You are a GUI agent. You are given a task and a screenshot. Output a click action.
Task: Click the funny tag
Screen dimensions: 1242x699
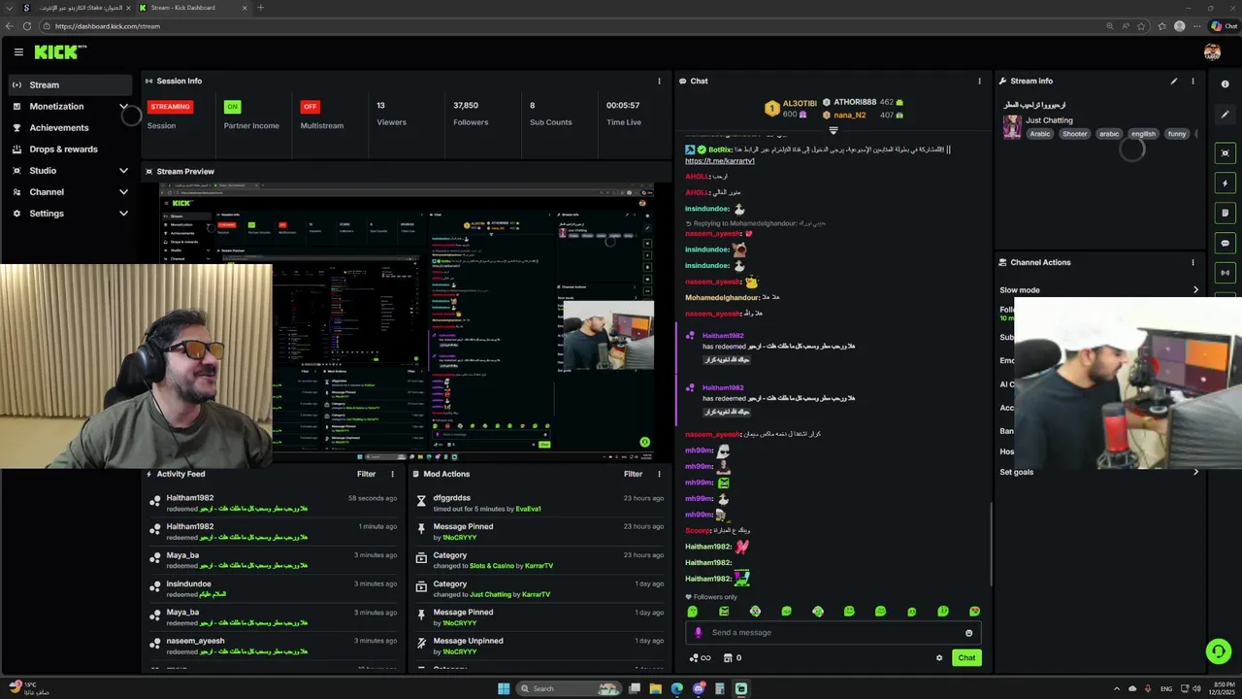coord(1177,134)
